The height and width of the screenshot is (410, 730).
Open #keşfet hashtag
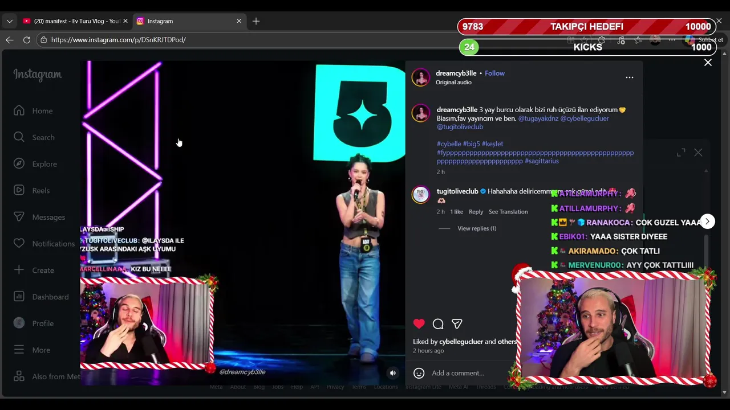point(492,144)
